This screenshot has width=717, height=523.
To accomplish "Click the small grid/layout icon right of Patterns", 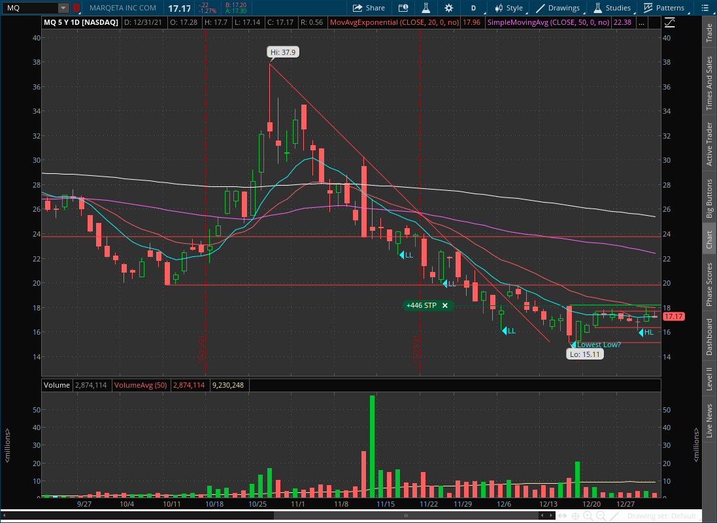I will coord(705,8).
